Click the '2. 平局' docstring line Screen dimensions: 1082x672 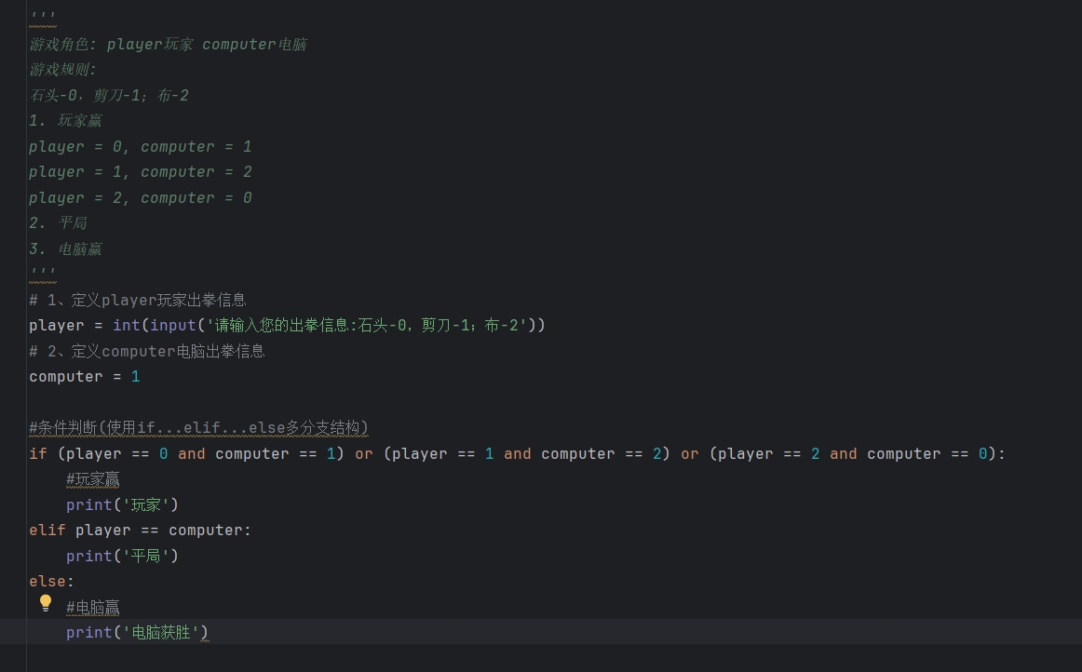58,222
